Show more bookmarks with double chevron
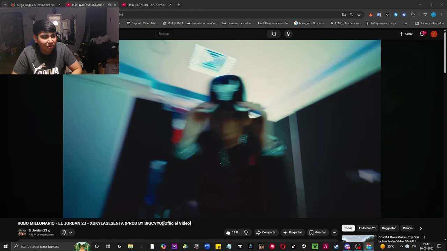This screenshot has width=447, height=251. pyautogui.click(x=405, y=23)
